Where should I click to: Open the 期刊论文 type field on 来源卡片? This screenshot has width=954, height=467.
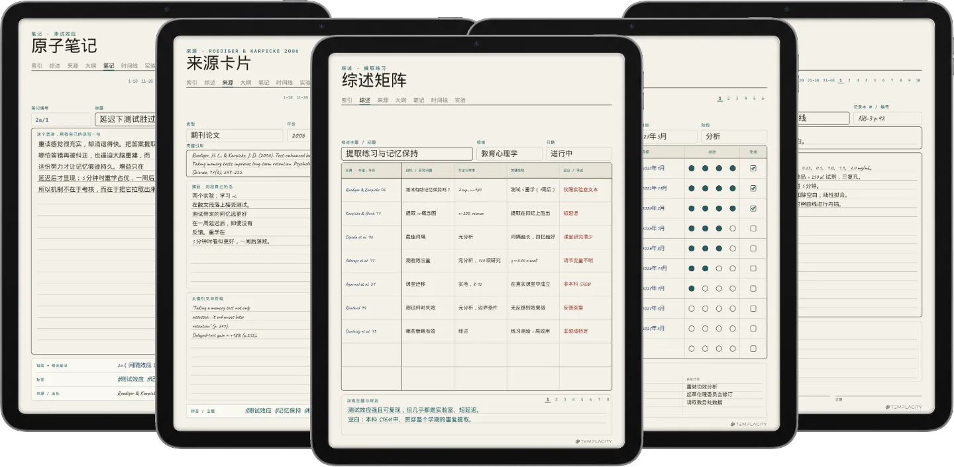coord(235,135)
